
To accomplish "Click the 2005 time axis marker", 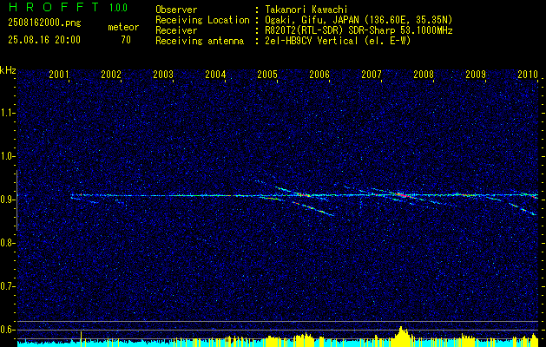I will (267, 74).
